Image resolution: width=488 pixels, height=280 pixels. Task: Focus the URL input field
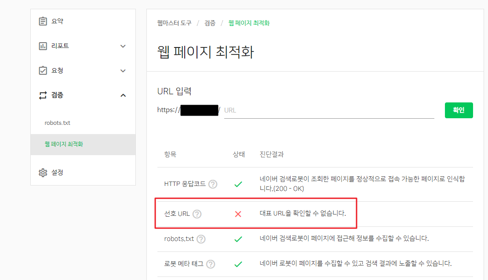tap(329, 110)
